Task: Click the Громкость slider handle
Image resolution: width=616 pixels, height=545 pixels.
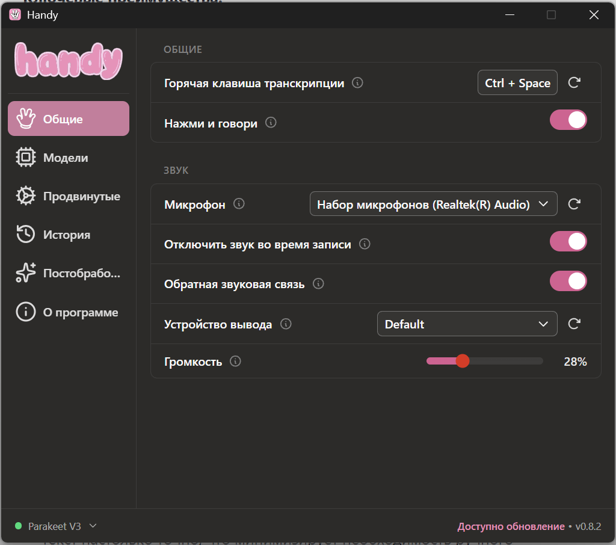Action: click(x=463, y=361)
